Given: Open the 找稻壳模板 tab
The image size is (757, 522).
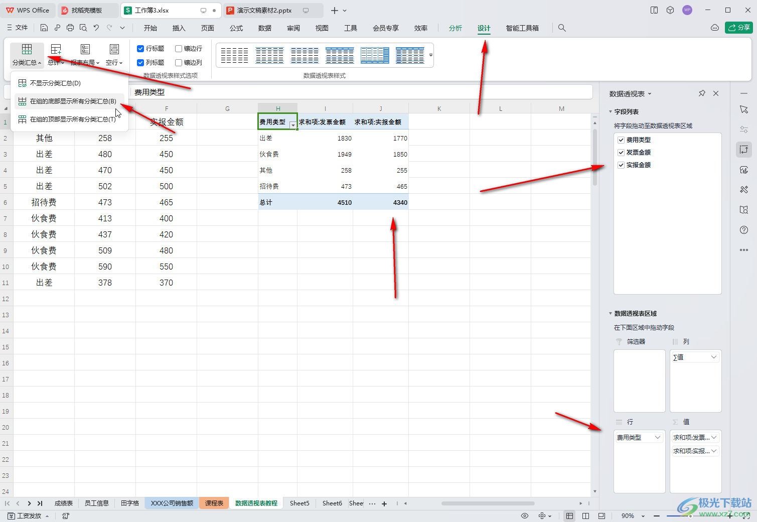Looking at the screenshot, I should [87, 11].
